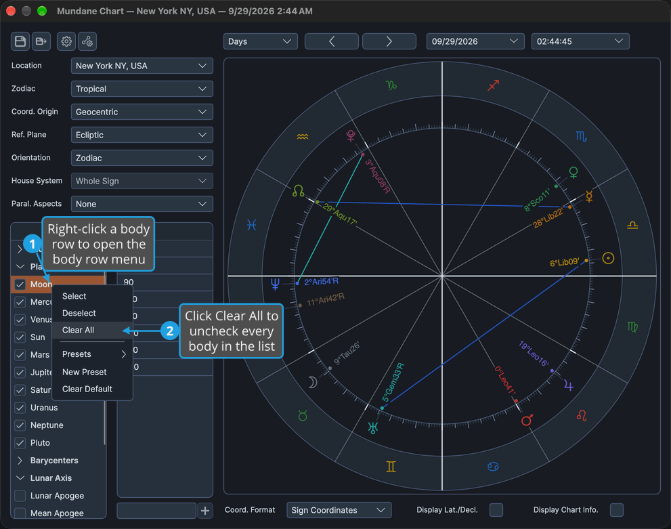Click the save chart floppy disk icon
The image size is (671, 529).
click(20, 41)
